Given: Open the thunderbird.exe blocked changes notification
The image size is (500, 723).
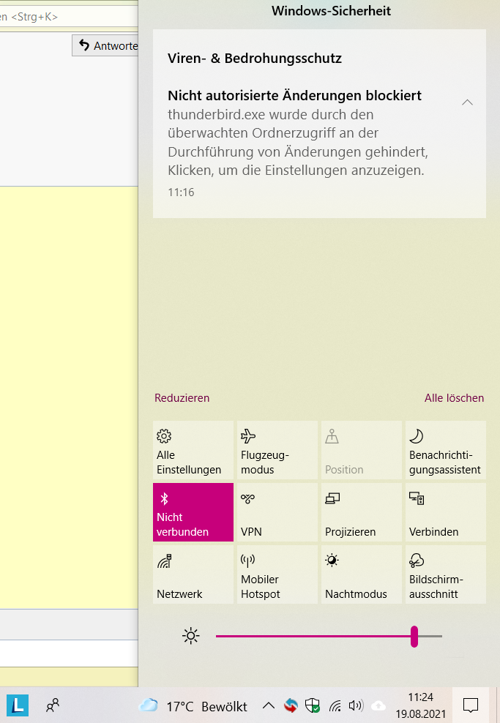Looking at the screenshot, I should tap(319, 143).
